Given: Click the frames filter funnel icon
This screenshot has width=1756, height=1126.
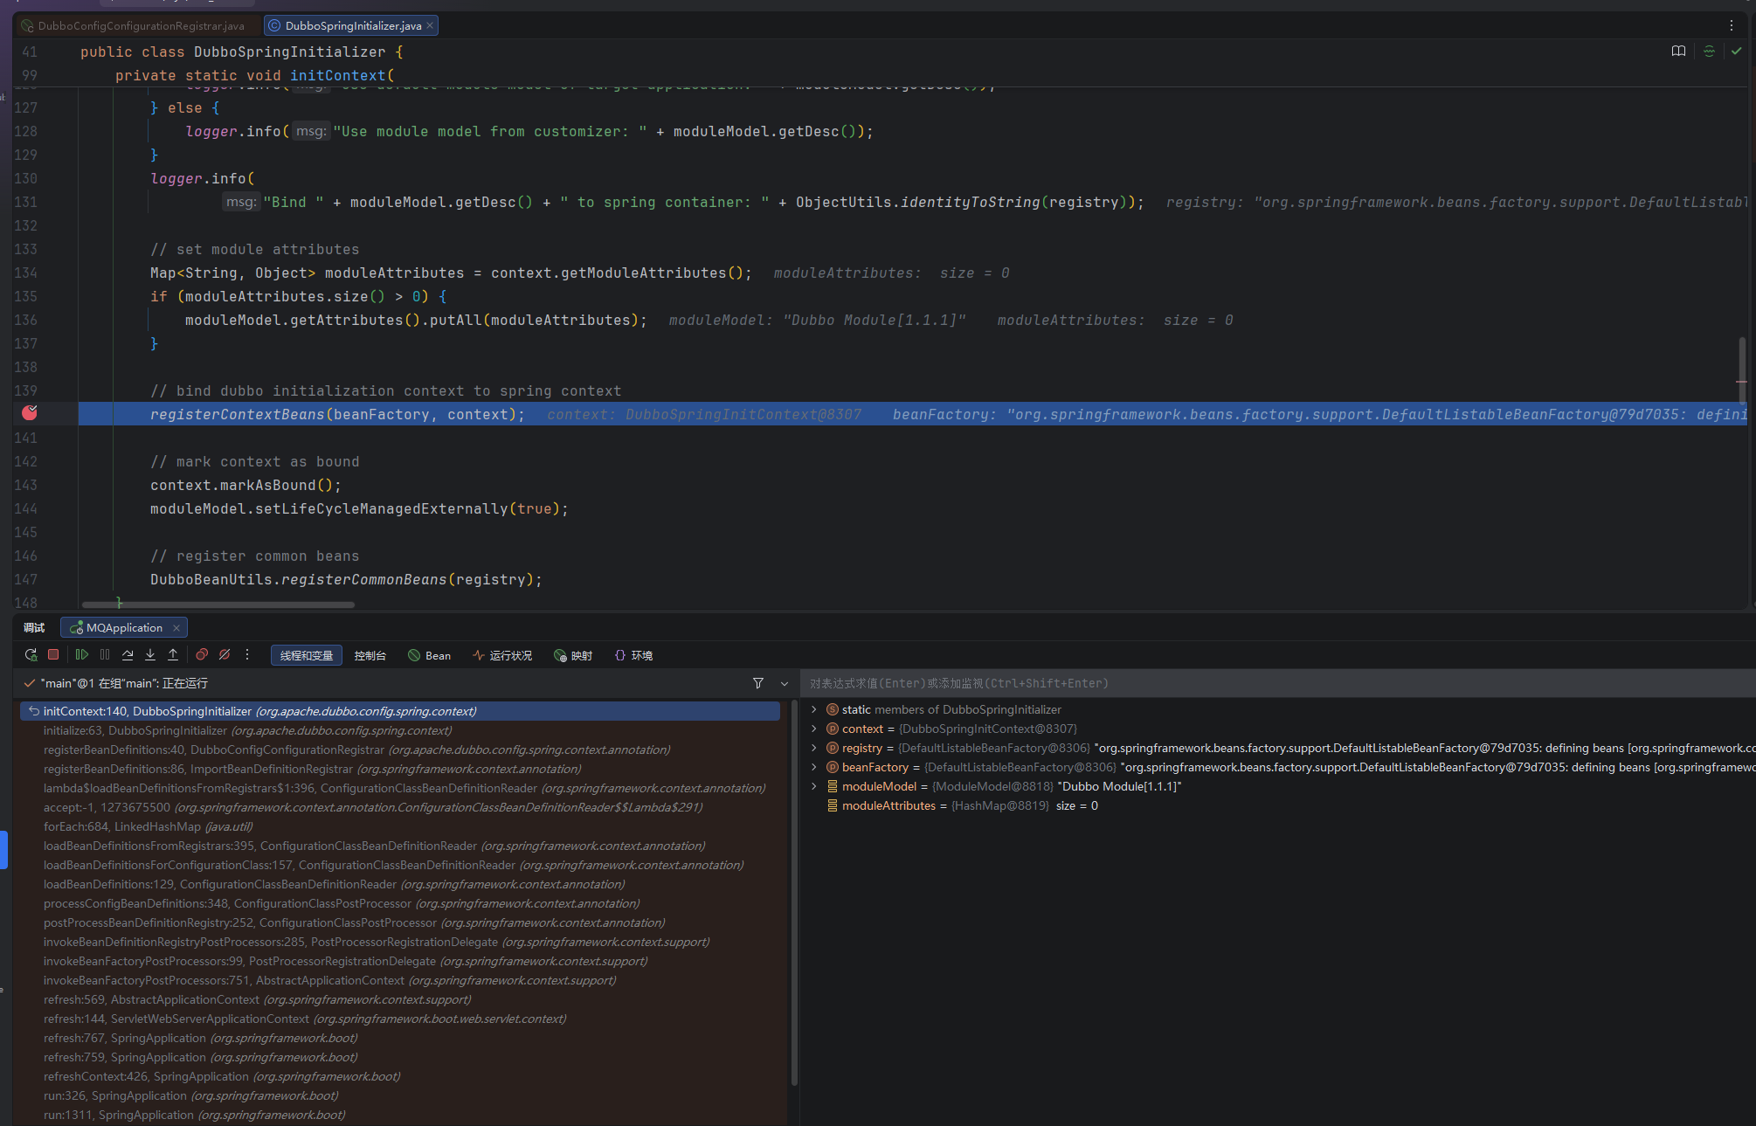Looking at the screenshot, I should (x=758, y=683).
